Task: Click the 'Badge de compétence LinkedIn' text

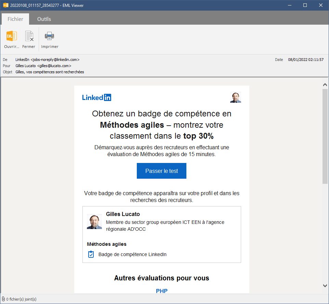Action: (132, 254)
